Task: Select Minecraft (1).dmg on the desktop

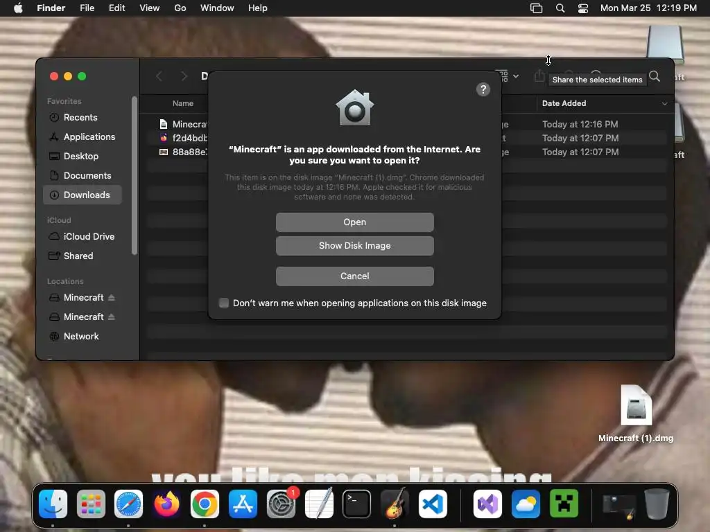Action: (x=636, y=414)
